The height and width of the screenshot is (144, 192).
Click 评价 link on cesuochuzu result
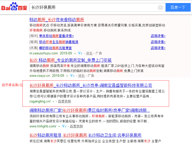89,53
